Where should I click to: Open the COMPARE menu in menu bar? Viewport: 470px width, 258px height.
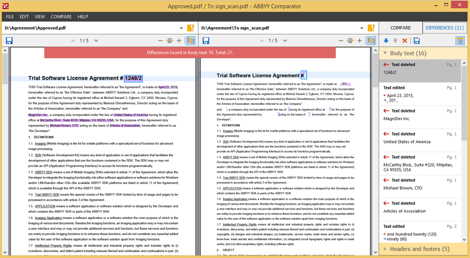pos(61,17)
